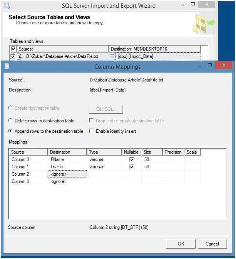Click the Destination column header in Mappings
The width and height of the screenshot is (236, 259).
click(67, 152)
